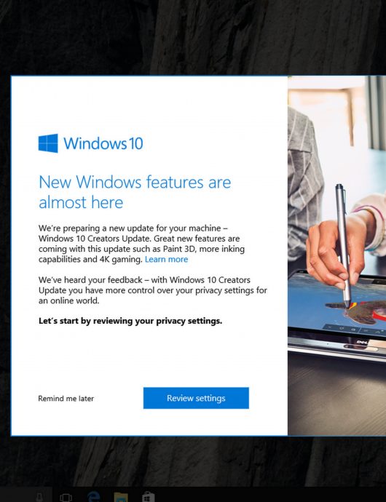The image size is (386, 502).
Task: Click the paragraph about privacy settings control
Action: coord(153,290)
